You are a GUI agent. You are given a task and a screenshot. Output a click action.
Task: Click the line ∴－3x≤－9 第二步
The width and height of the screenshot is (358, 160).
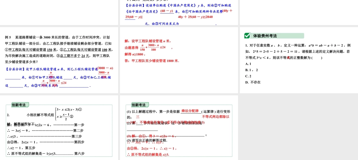click(45, 131)
